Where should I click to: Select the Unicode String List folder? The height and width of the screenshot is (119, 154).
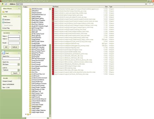tap(38, 99)
